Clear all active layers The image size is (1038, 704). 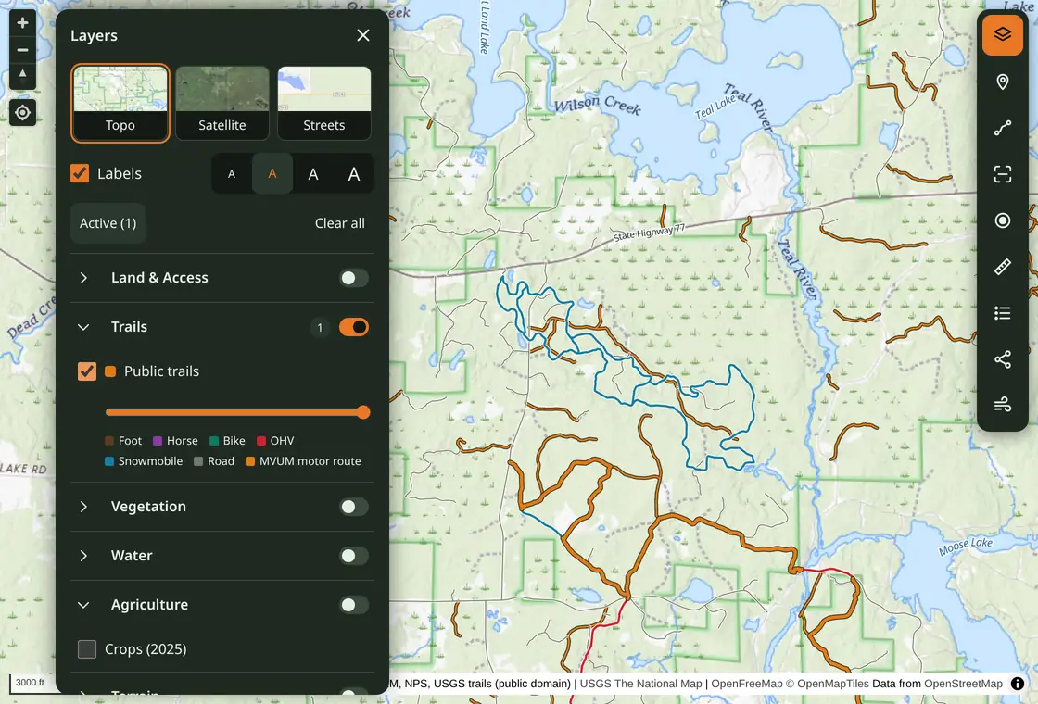pos(339,223)
